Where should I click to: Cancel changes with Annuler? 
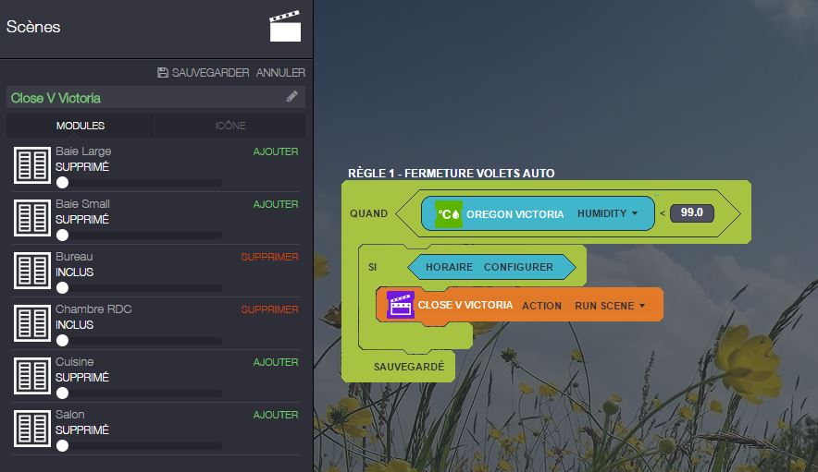coord(280,72)
